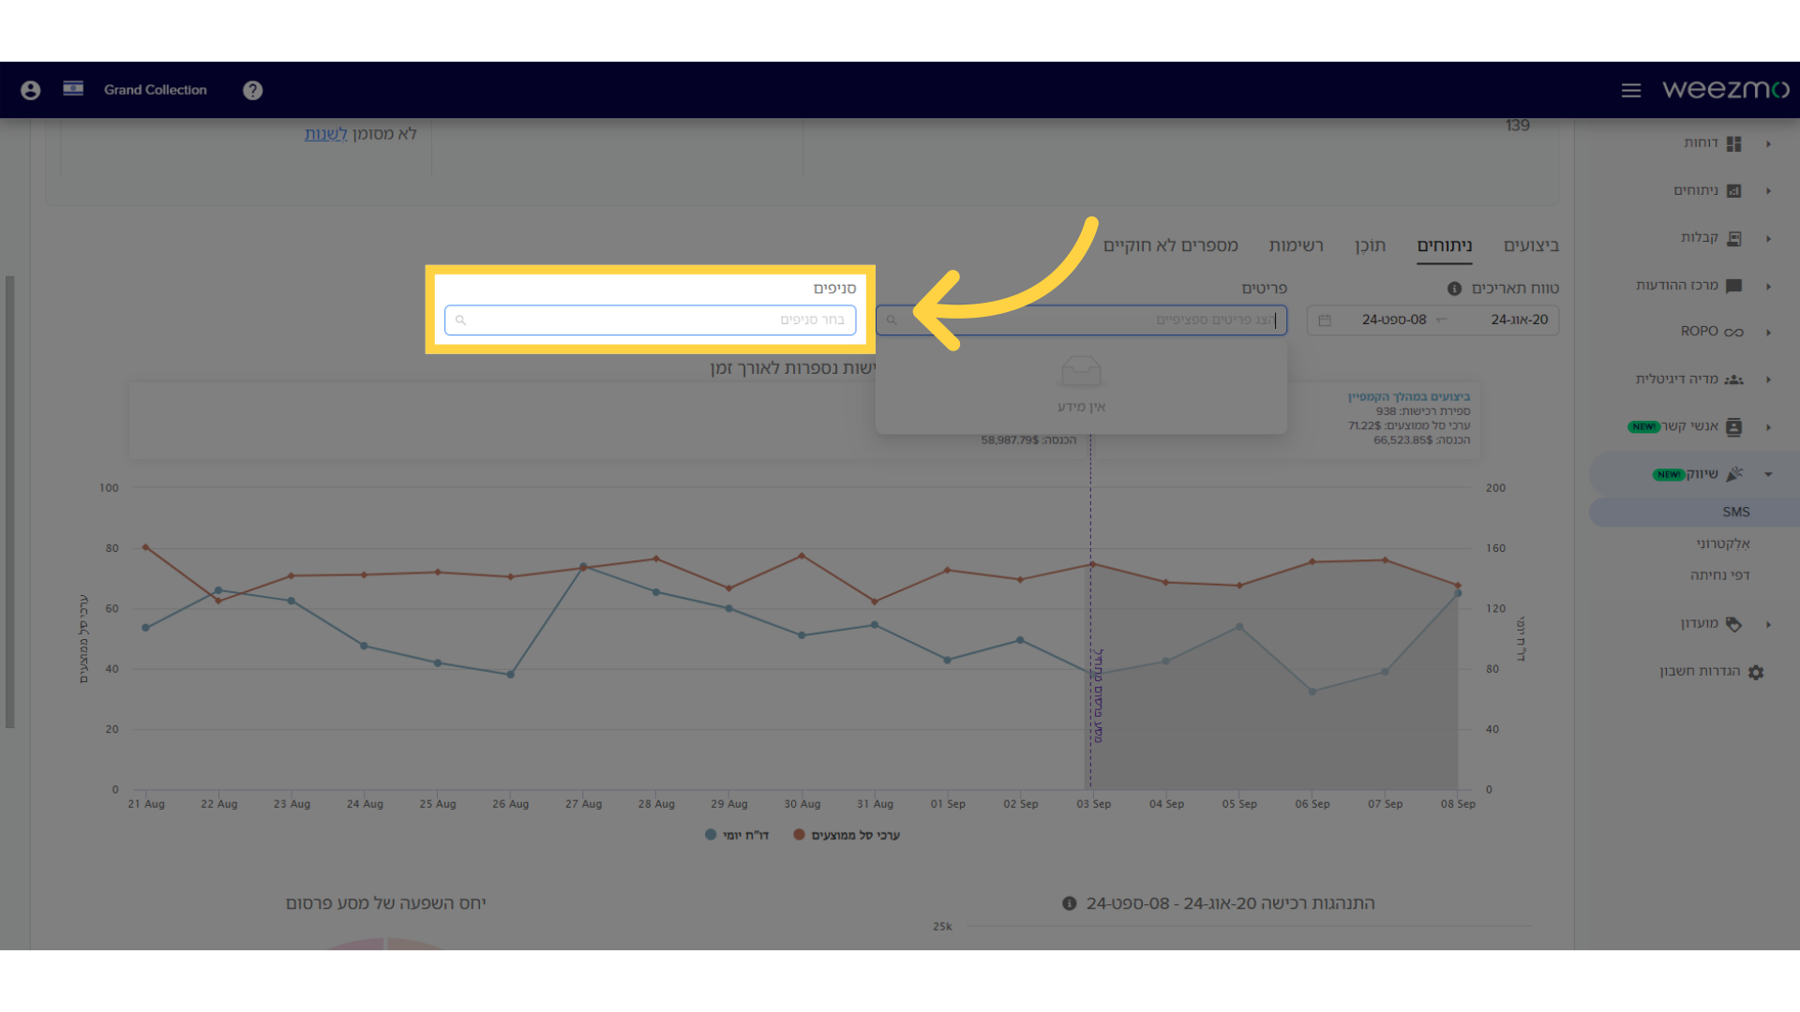Click the לשנות link
Viewport: 1800px width, 1012px height.
point(325,134)
